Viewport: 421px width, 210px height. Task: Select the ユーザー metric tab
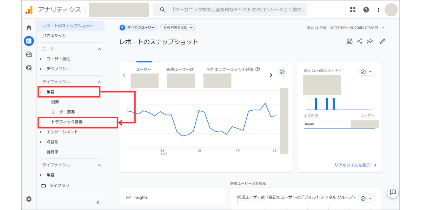[x=143, y=69]
